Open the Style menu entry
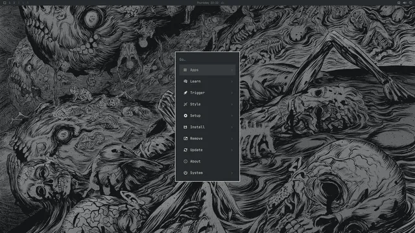The height and width of the screenshot is (233, 415). click(x=207, y=104)
